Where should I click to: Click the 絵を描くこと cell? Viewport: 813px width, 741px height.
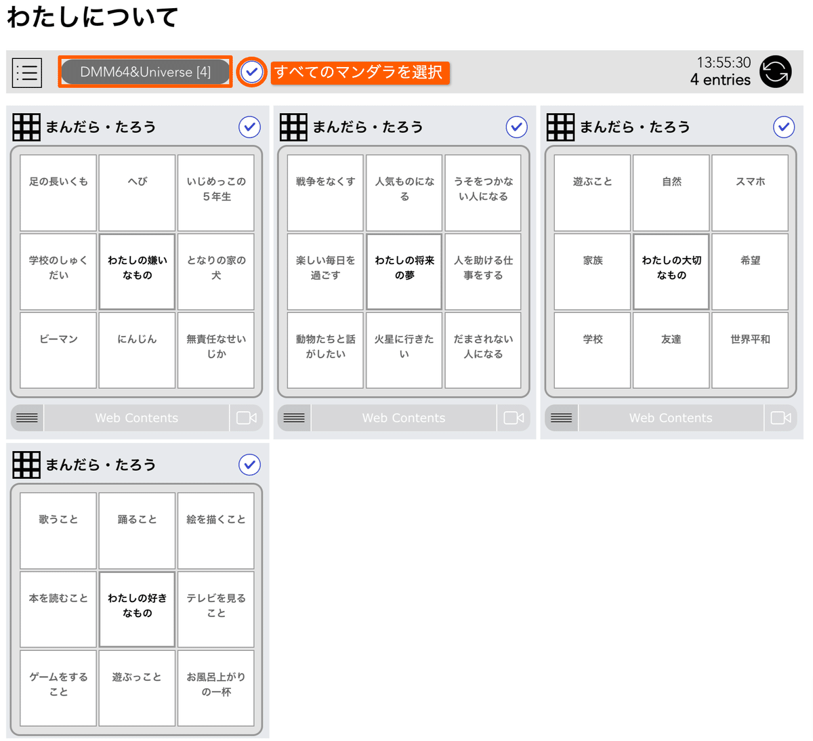pos(216,531)
